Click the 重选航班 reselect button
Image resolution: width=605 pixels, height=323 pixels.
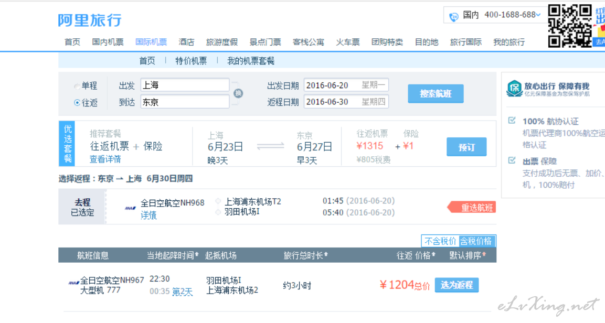coord(472,207)
